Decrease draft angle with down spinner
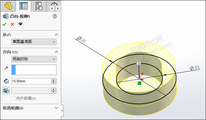Viewport: 206px width, 120px height. tap(54, 92)
